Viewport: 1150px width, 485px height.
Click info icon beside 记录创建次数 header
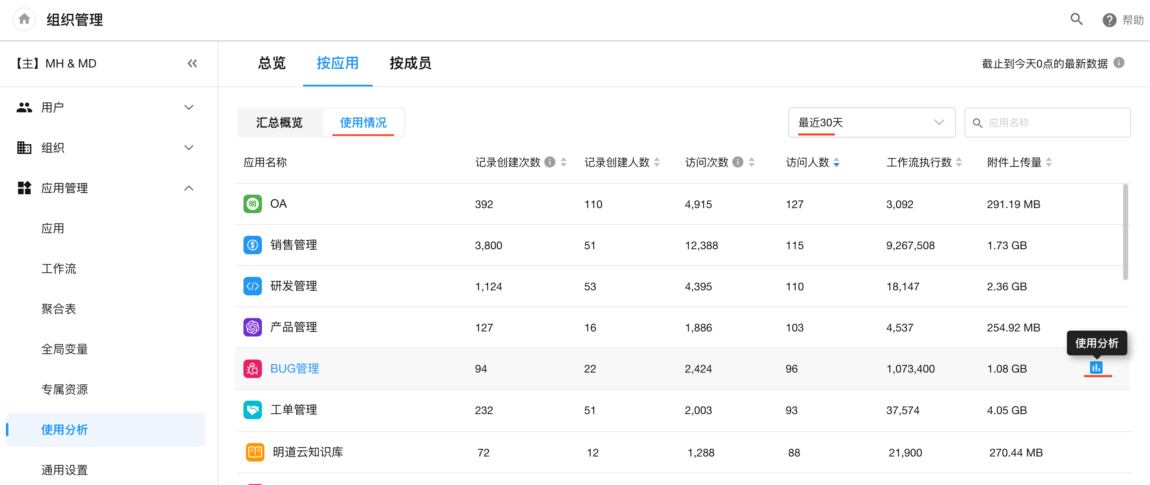549,162
